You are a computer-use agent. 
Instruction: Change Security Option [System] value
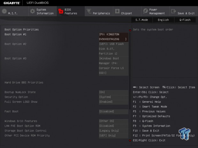click(x=113, y=97)
